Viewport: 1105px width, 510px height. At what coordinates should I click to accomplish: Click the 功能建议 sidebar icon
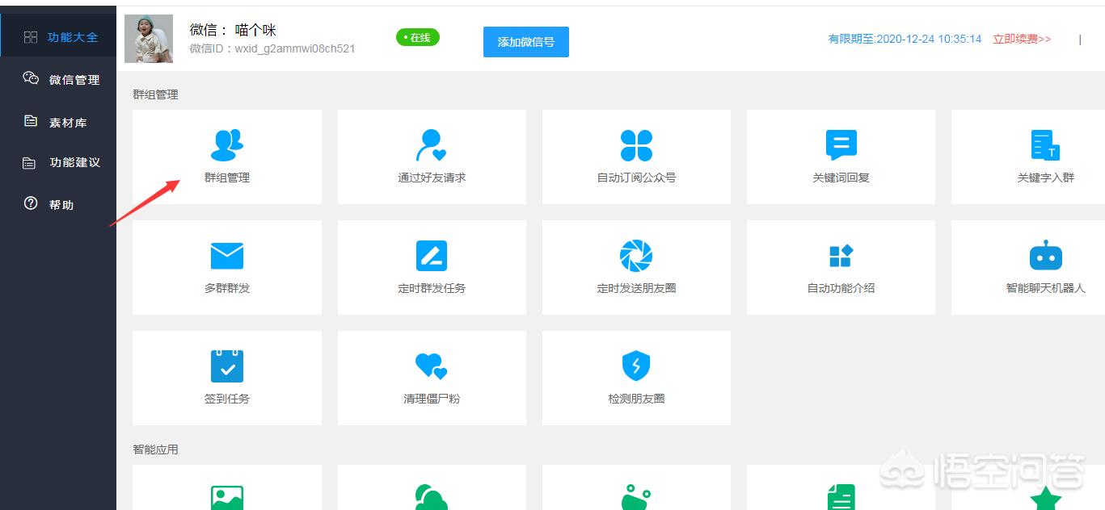click(29, 163)
